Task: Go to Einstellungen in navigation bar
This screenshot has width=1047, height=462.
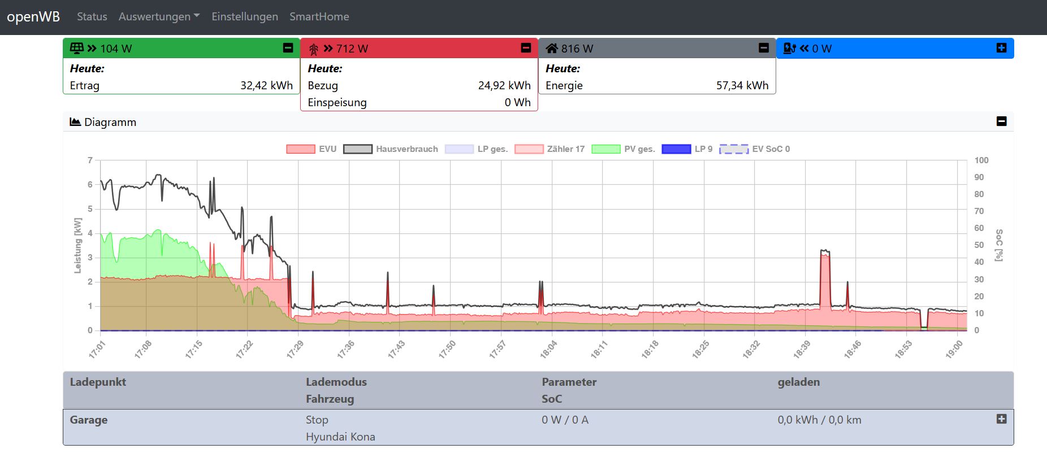Action: pyautogui.click(x=244, y=16)
